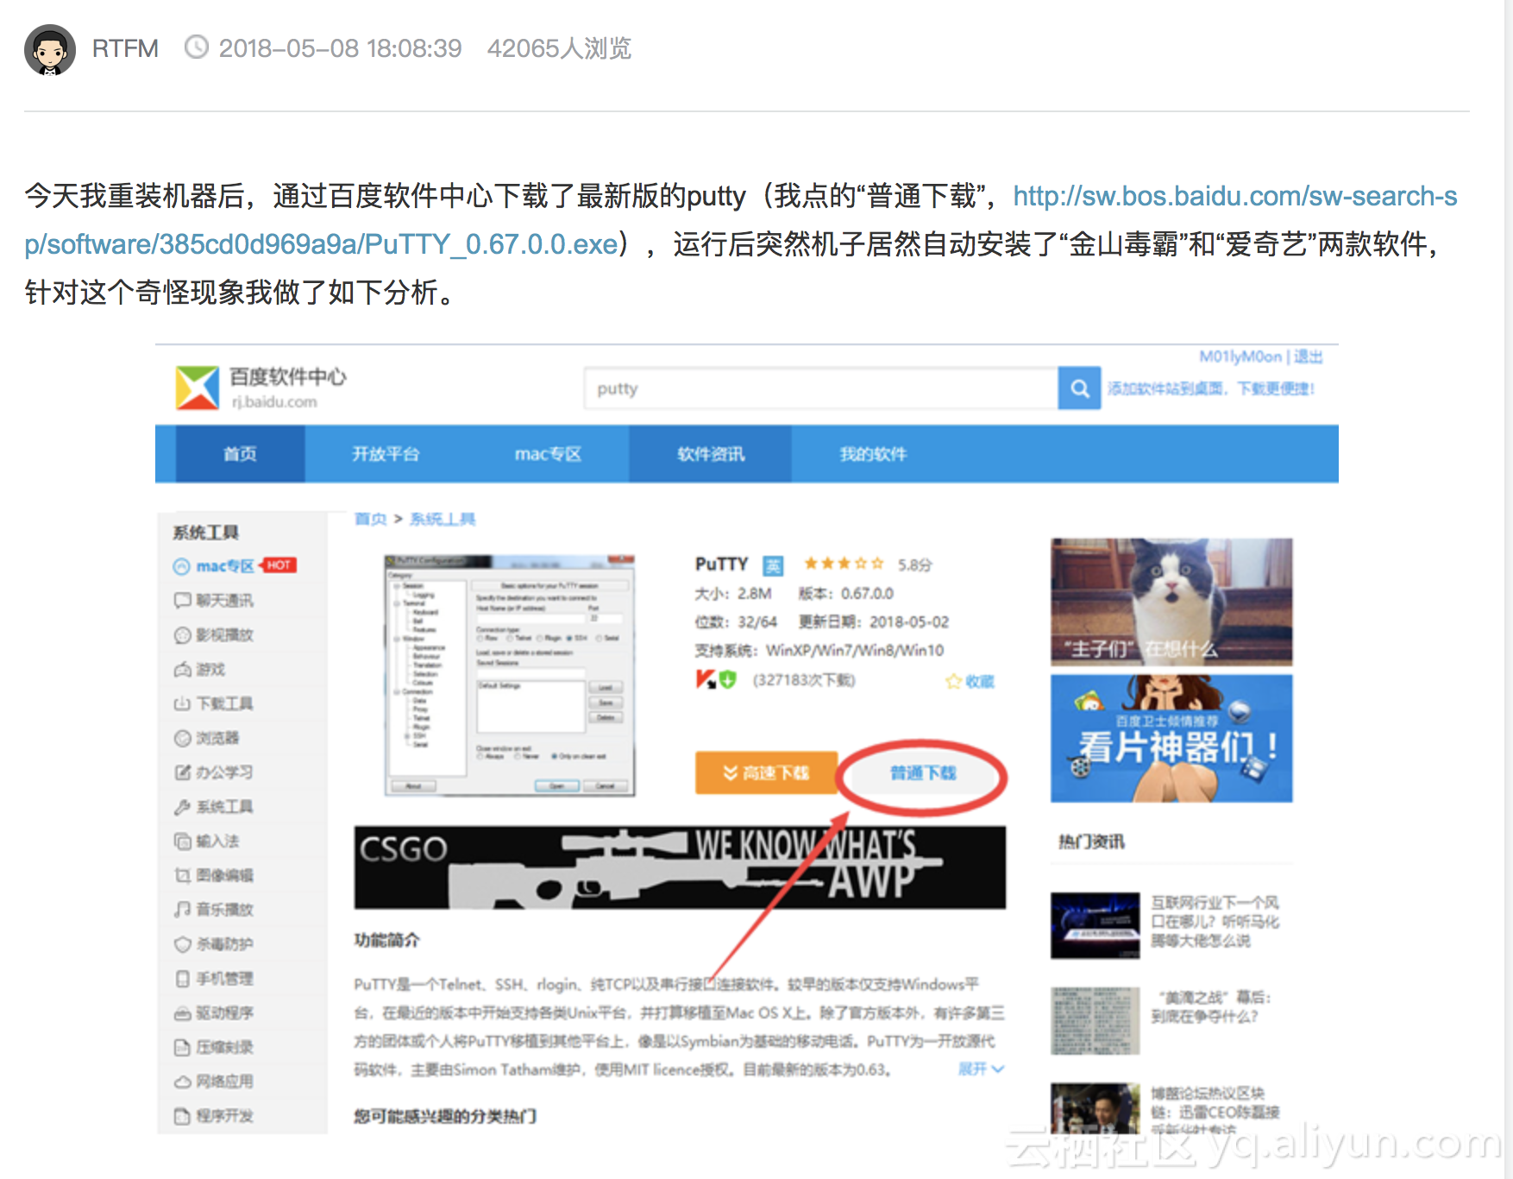1513x1179 pixels.
Task: Go to the mac专区 navigation tab
Action: pyautogui.click(x=548, y=454)
